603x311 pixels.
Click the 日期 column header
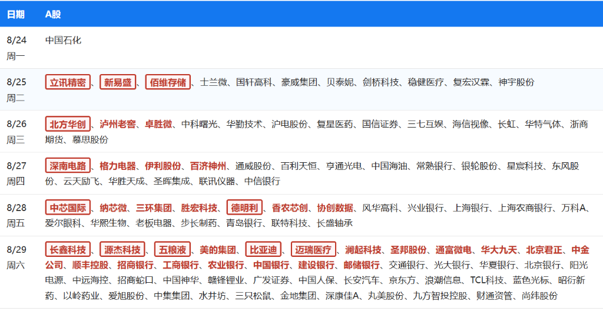point(15,14)
